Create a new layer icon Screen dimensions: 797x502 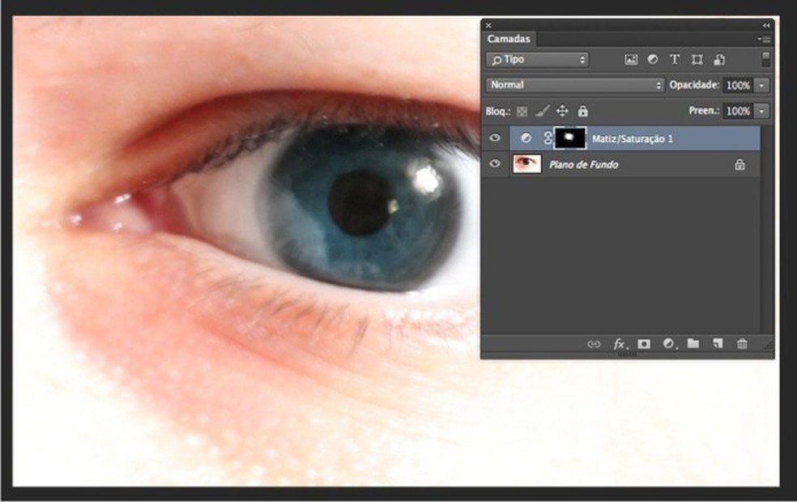[x=718, y=343]
